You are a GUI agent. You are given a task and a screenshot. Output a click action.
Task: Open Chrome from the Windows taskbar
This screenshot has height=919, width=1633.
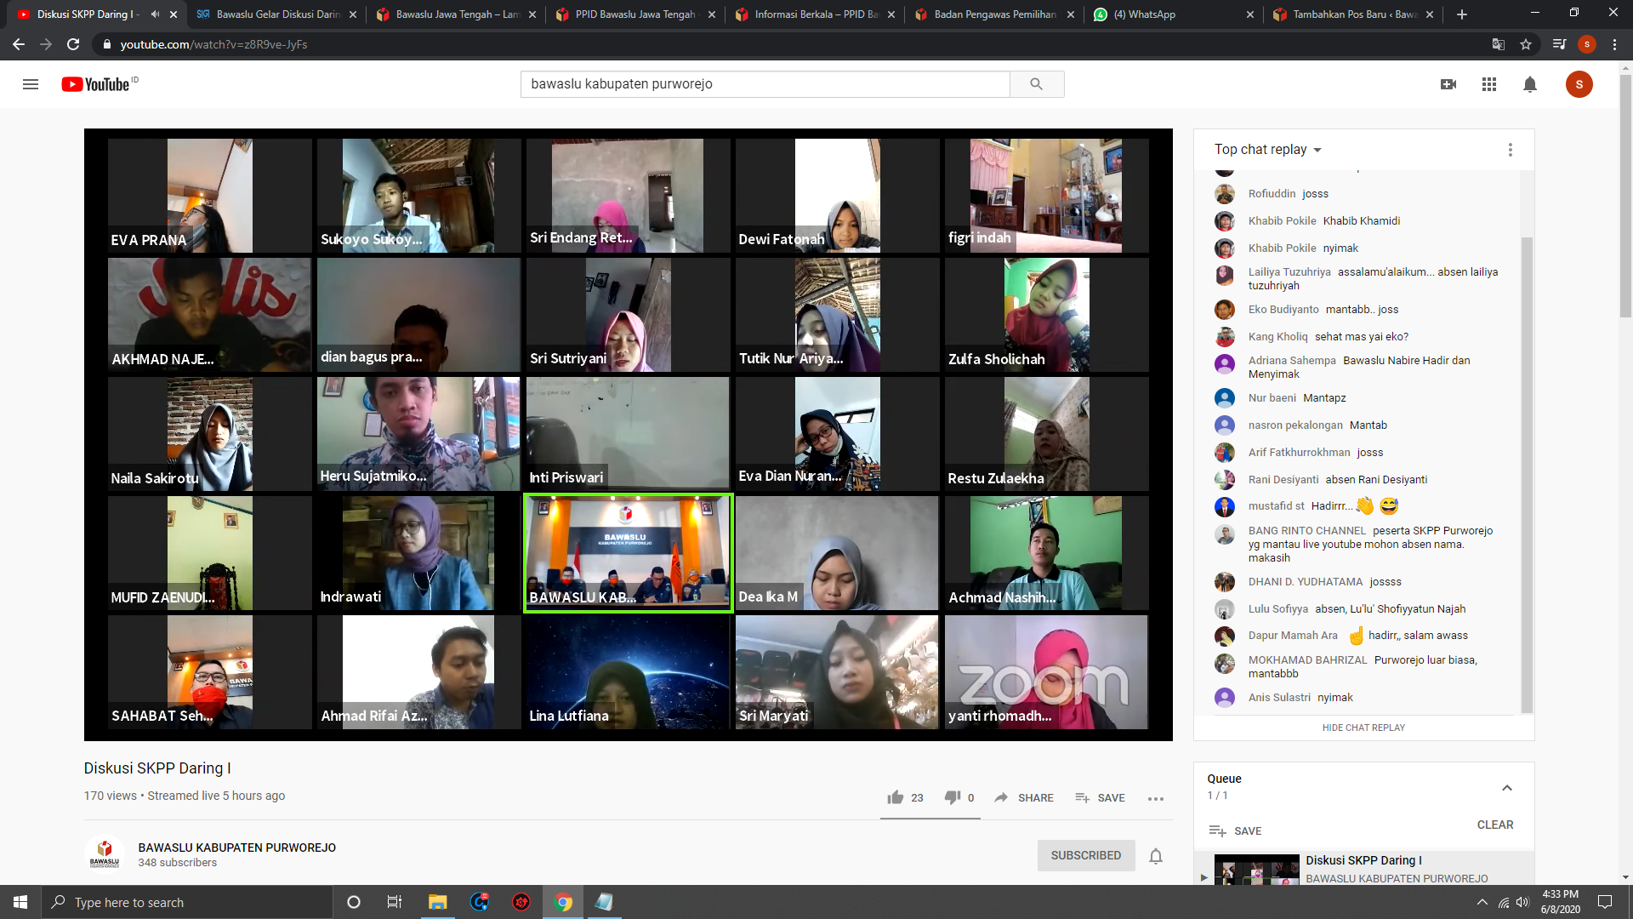pyautogui.click(x=563, y=902)
